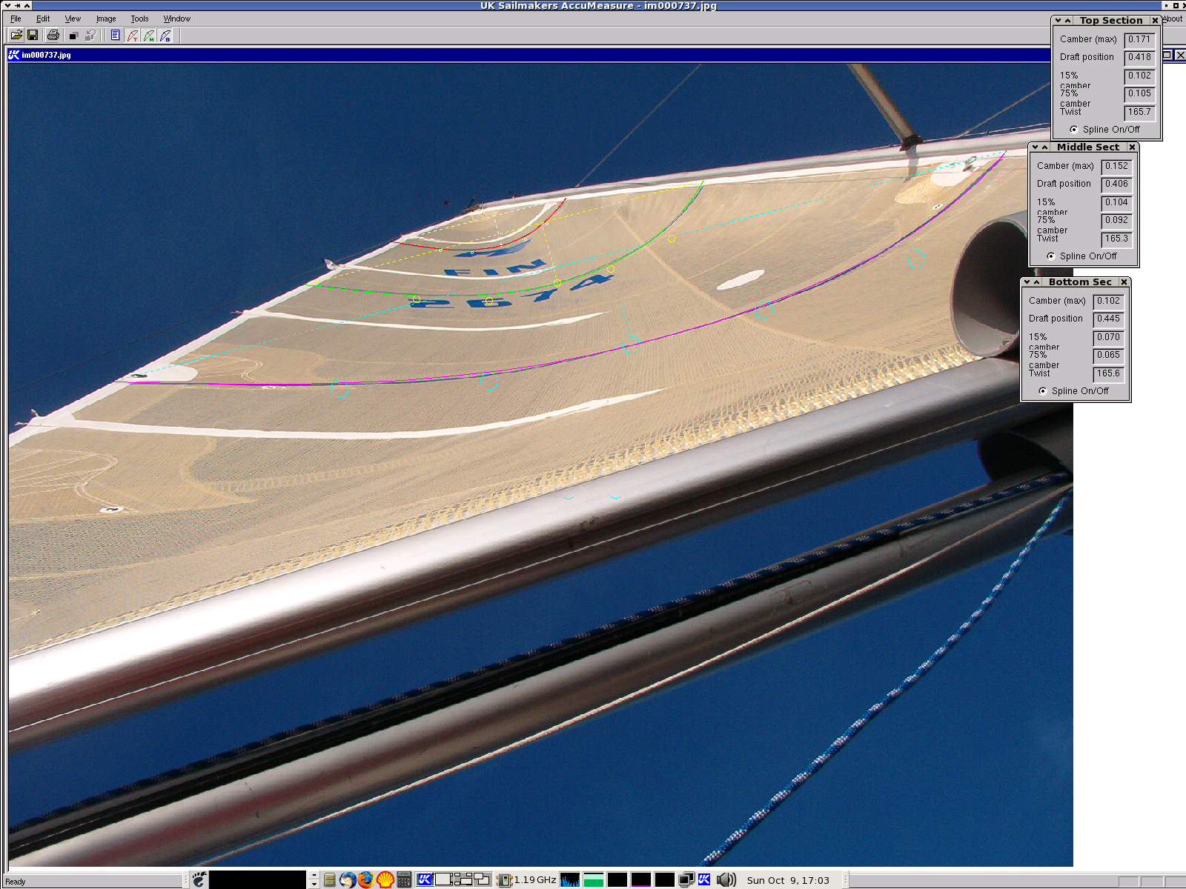Close the Middle Sect panel
This screenshot has width=1186, height=889.
(x=1132, y=147)
